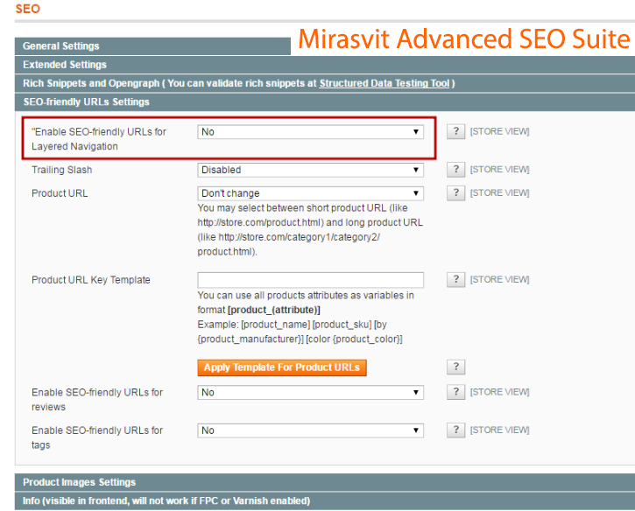Image resolution: width=635 pixels, height=511 pixels.
Task: Click help icon beside Apply Template button
Action: pyautogui.click(x=455, y=367)
